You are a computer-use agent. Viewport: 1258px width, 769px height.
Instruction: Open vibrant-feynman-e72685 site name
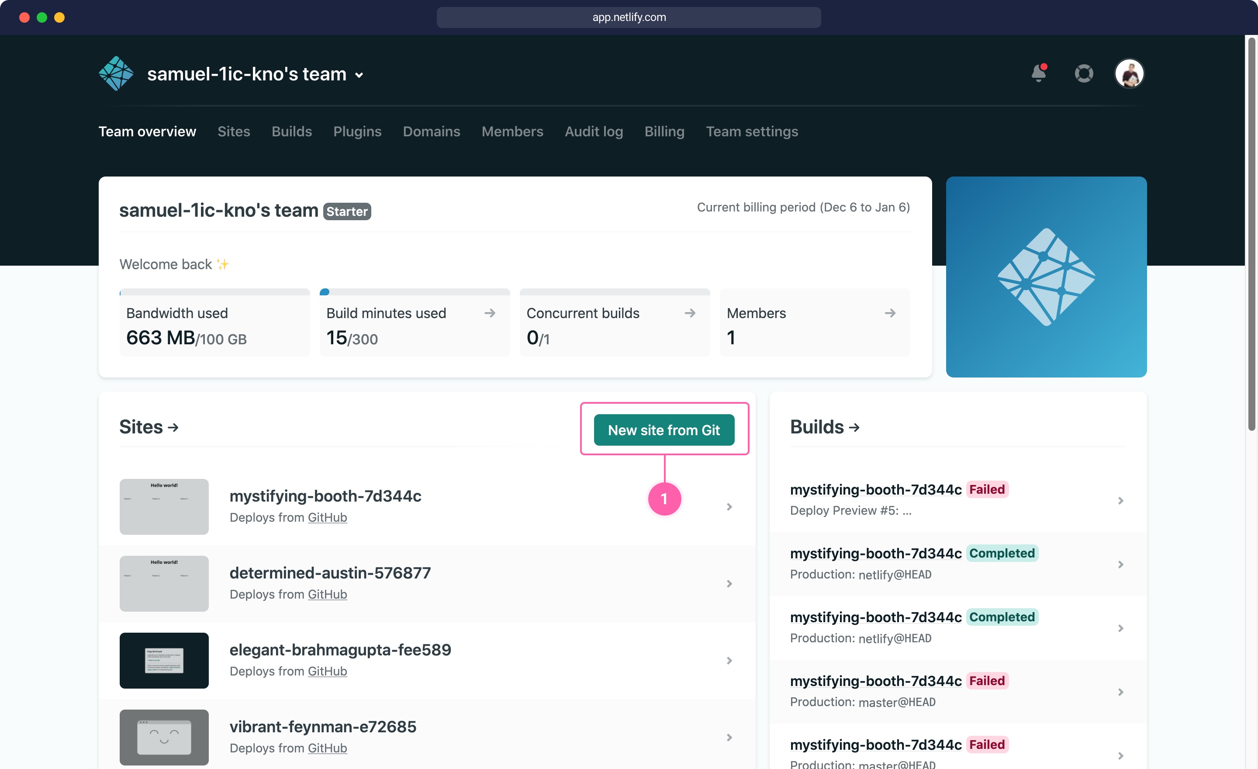pyautogui.click(x=323, y=727)
